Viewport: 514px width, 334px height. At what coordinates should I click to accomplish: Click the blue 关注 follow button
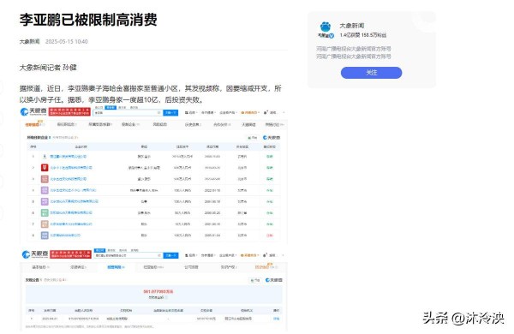tap(371, 73)
